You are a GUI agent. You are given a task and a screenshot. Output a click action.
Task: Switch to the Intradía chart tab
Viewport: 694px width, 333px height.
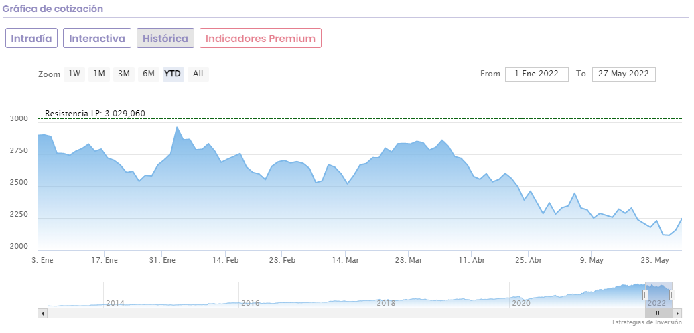tap(31, 38)
